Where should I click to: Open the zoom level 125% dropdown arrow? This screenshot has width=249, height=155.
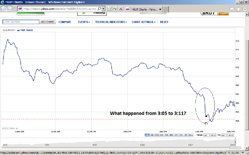243,153
